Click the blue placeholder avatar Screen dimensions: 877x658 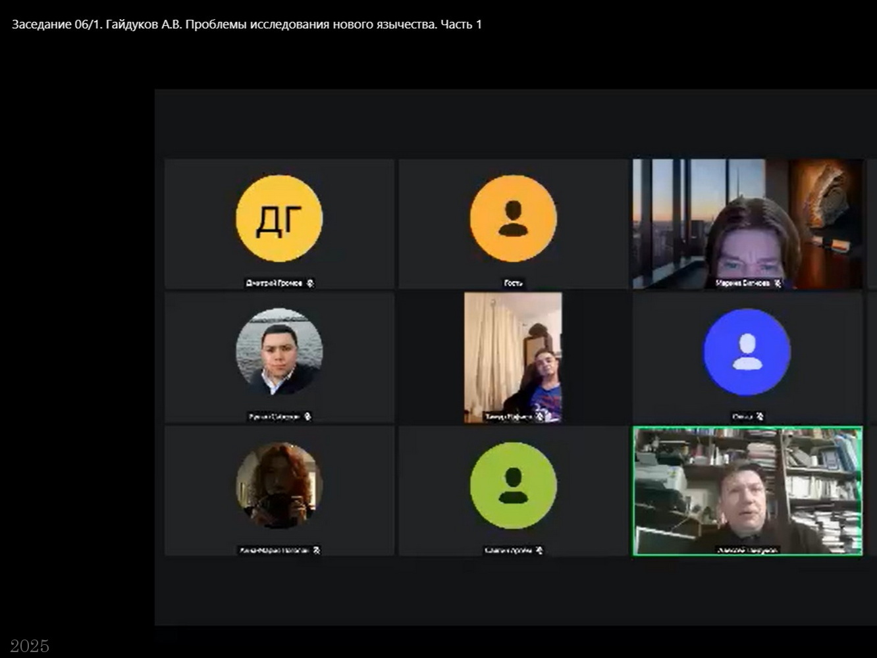[747, 352]
